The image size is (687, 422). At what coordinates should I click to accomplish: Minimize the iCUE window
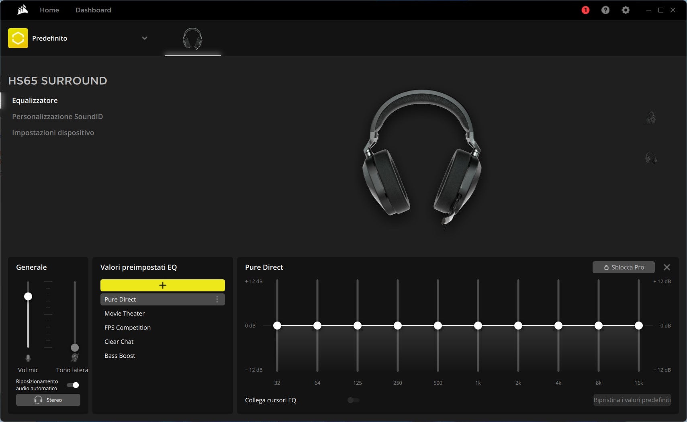(648, 10)
